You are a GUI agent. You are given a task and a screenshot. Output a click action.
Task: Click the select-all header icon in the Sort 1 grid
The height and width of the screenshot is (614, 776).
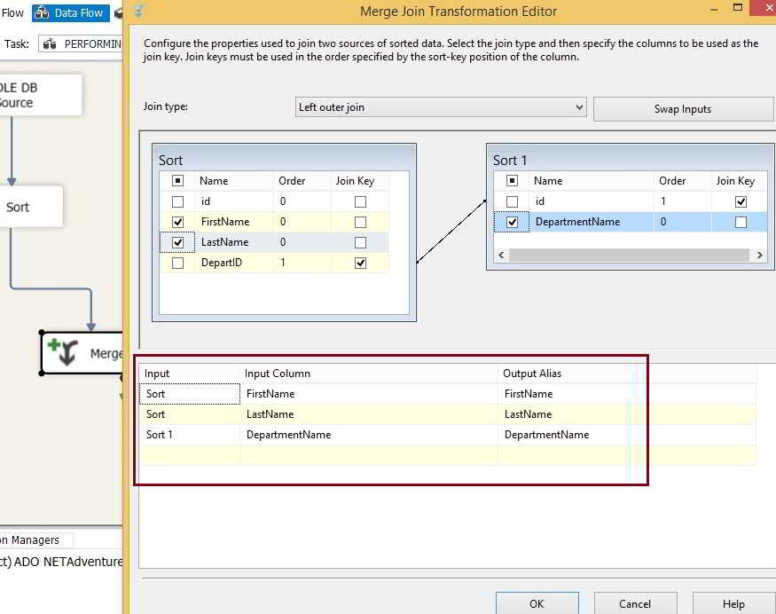coord(513,180)
